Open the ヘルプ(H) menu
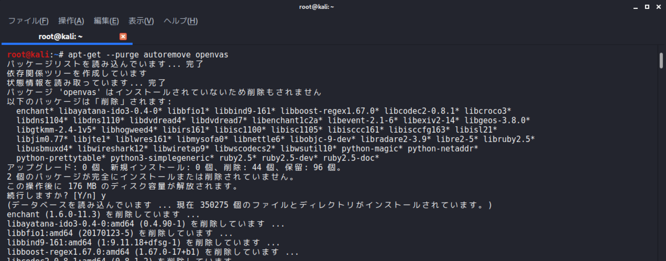 180,21
